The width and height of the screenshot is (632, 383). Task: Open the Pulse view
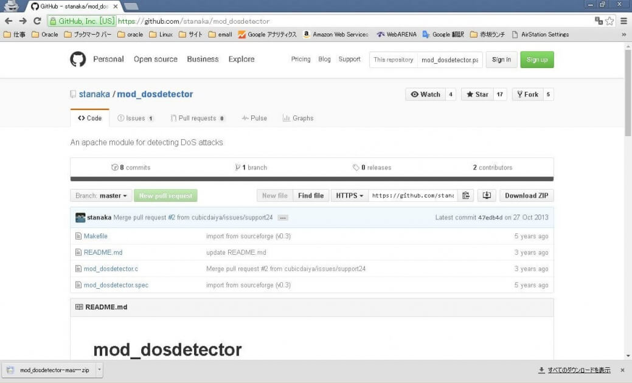[254, 118]
